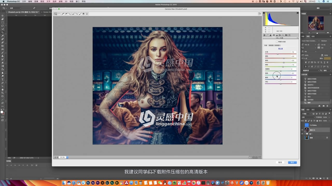Toggle visibility of the group layer 1
The image size is (332, 186).
(302, 134)
